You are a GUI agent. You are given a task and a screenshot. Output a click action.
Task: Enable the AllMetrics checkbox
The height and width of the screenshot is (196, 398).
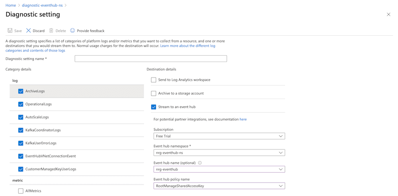pos(21,191)
